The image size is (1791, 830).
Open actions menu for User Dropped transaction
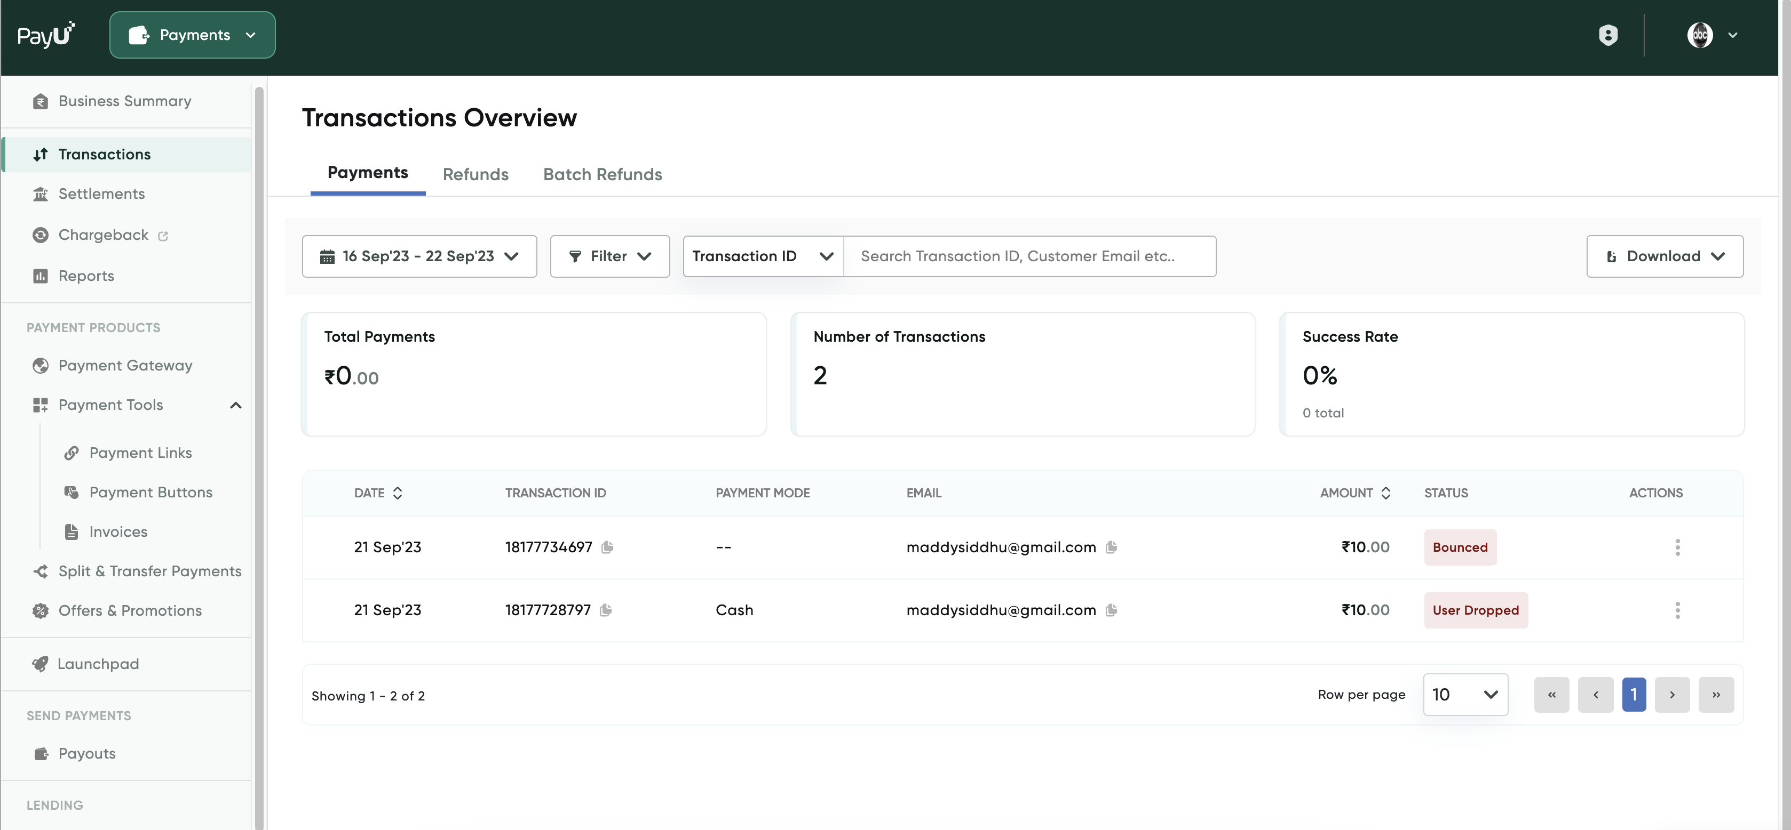point(1677,610)
